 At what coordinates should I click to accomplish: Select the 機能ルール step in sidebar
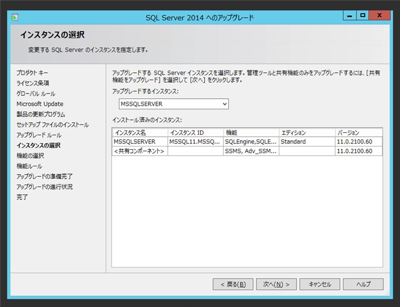click(29, 166)
